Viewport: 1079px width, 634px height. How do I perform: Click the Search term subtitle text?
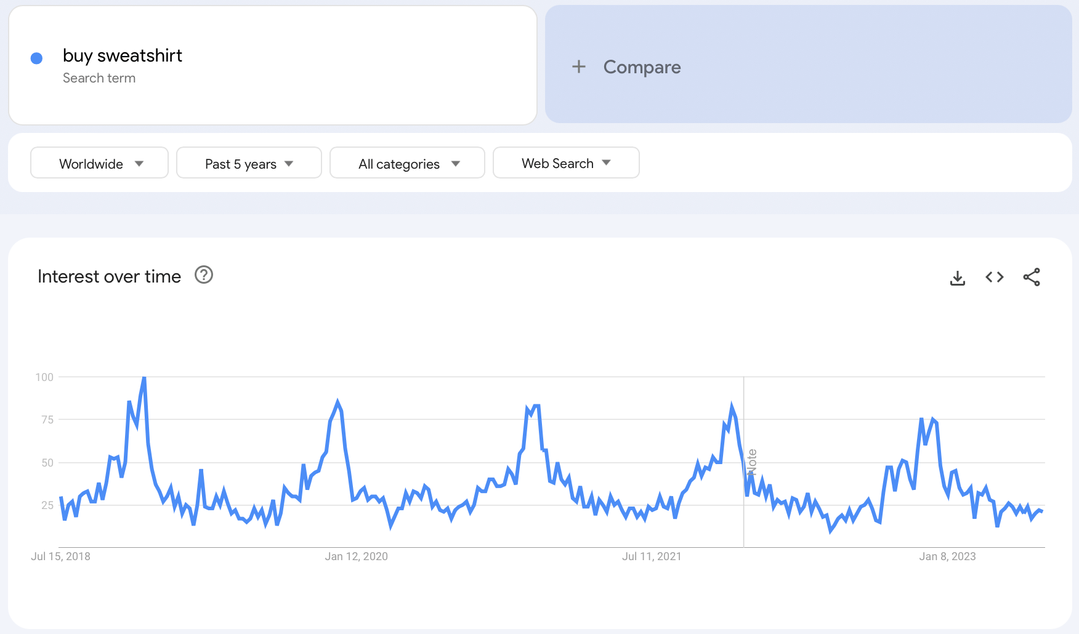point(99,78)
